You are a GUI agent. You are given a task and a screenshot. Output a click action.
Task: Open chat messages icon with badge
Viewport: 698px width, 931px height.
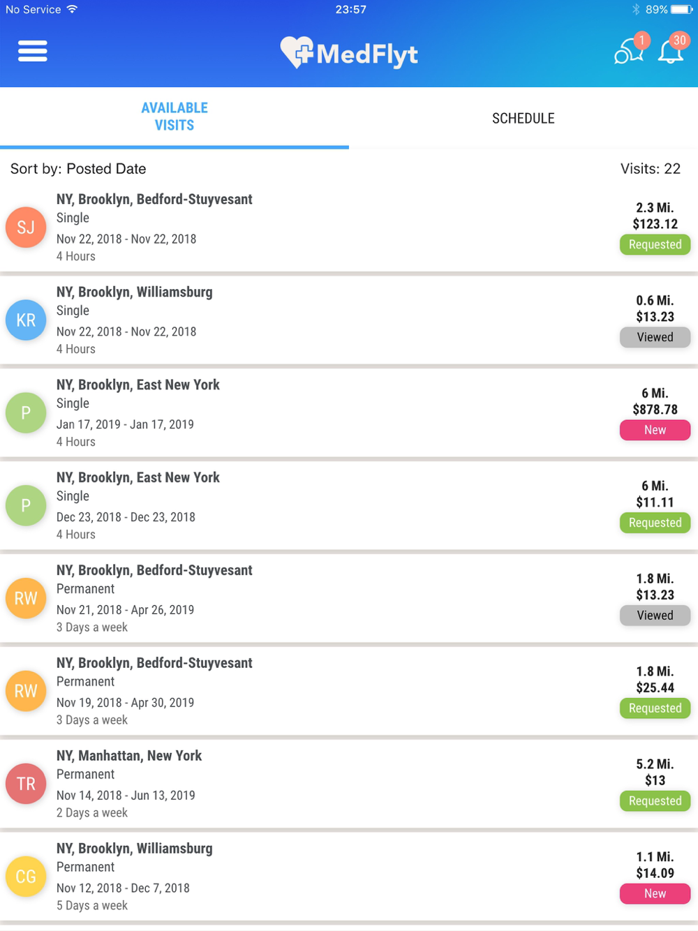coord(628,51)
